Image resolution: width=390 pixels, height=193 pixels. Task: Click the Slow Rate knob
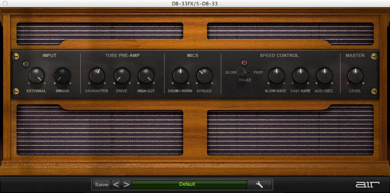click(276, 75)
